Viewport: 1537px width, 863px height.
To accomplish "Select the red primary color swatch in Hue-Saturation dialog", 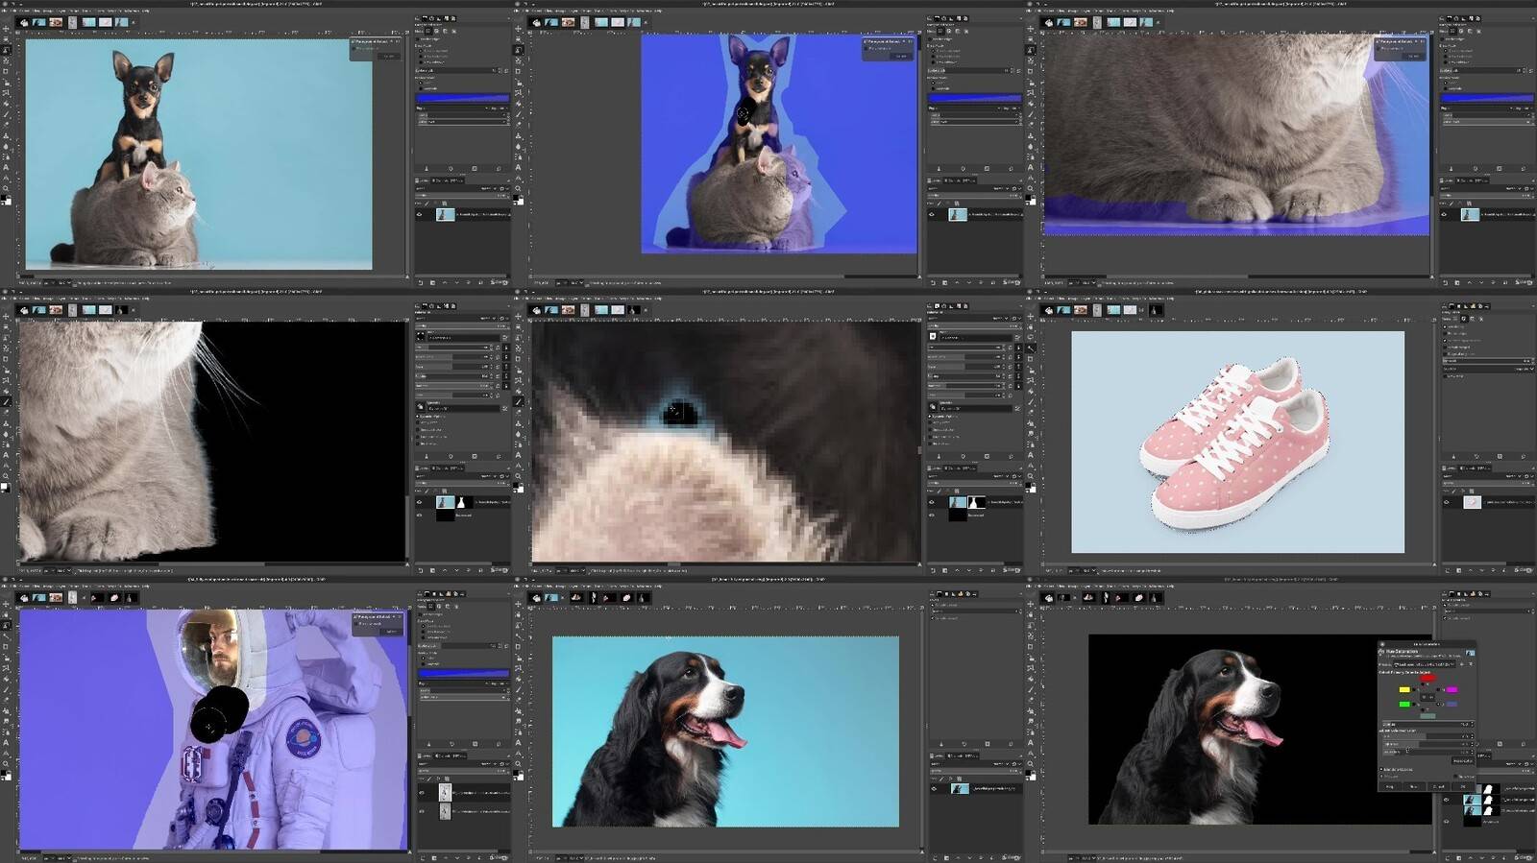I will point(1427,678).
